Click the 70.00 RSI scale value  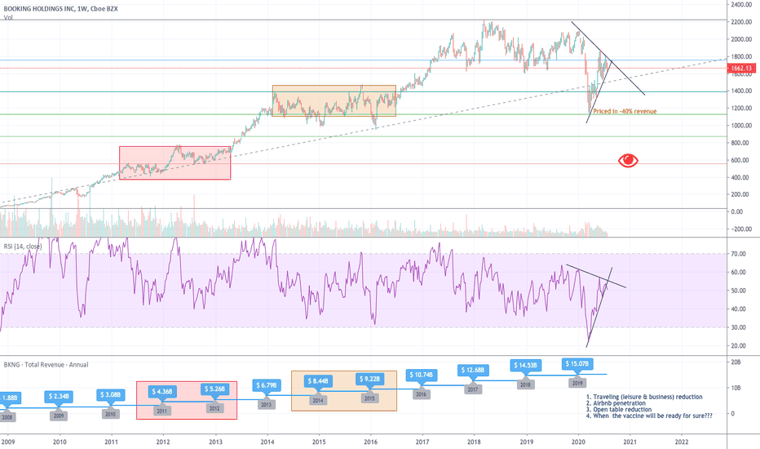coord(738,254)
